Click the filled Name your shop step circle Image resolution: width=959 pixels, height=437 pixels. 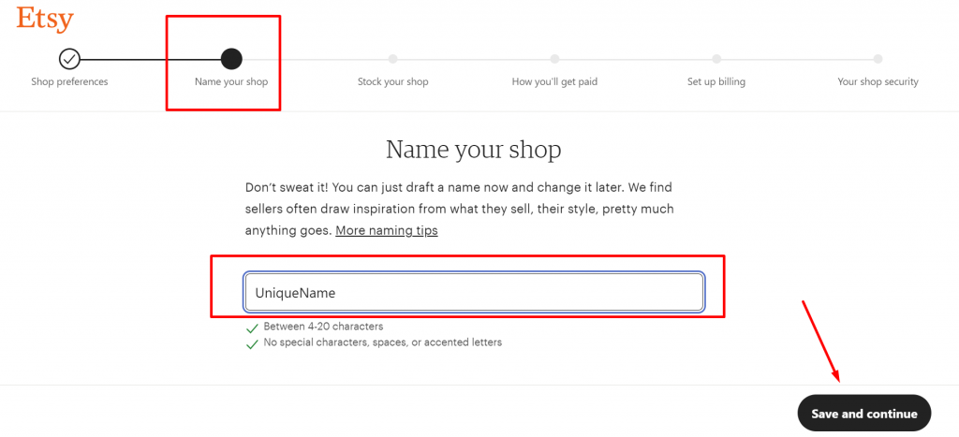point(231,59)
